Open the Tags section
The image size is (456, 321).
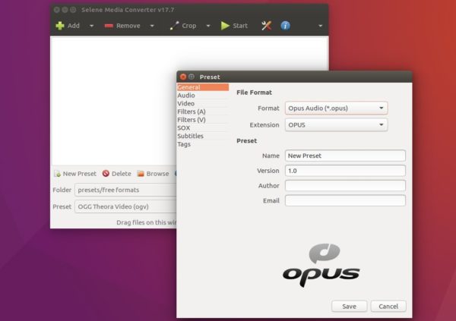(x=203, y=144)
